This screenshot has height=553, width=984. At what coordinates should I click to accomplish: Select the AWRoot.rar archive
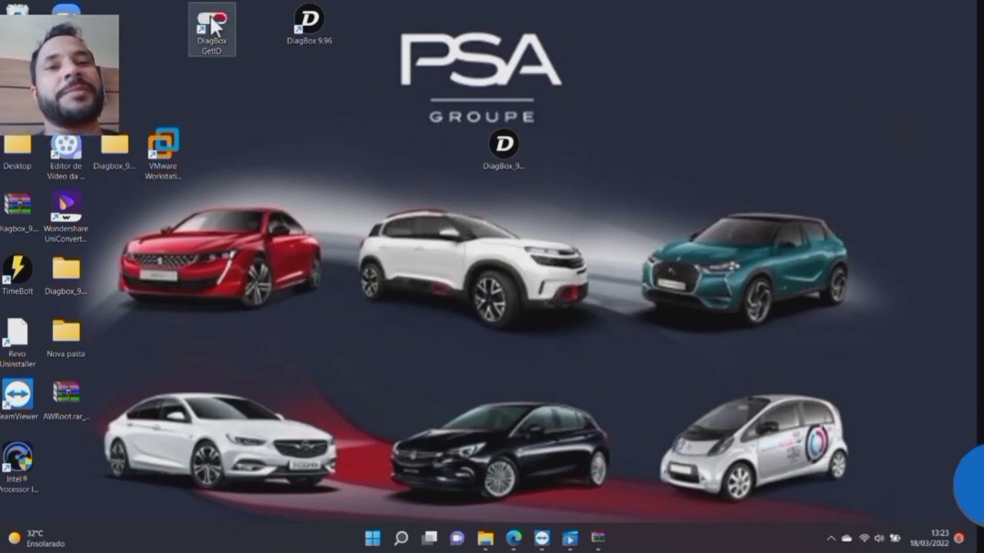click(66, 400)
